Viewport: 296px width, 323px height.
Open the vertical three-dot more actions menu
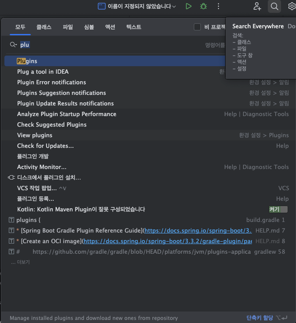click(x=218, y=6)
